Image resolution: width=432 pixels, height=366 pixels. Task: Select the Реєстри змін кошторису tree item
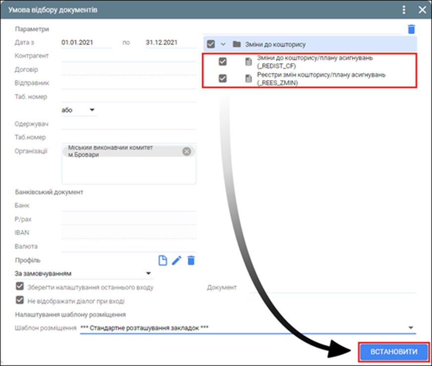(x=321, y=78)
